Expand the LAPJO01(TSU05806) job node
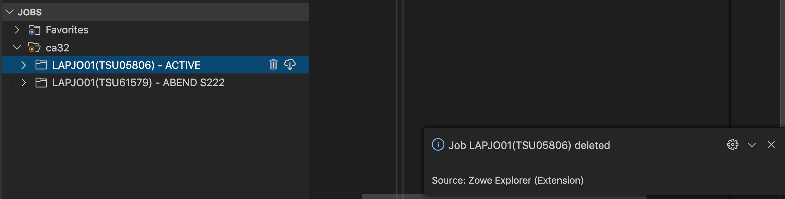The height and width of the screenshot is (199, 785). pyautogui.click(x=23, y=65)
